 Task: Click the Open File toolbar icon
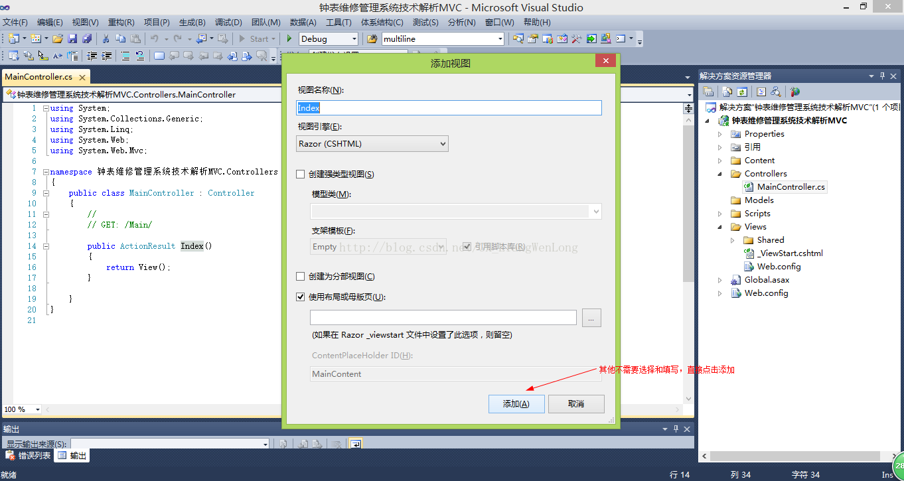tap(58, 38)
